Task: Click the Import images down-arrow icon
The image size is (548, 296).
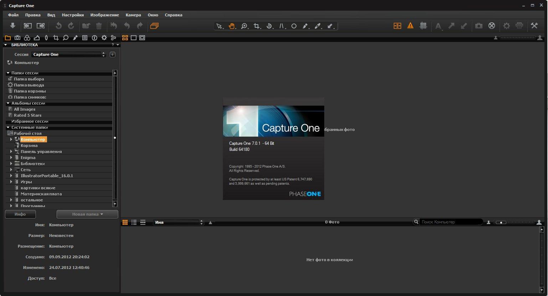Action: point(12,26)
